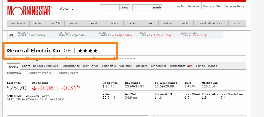Viewport: 264px width, 117px height.
Task: Click the General Electric Co heading
Action: [x=33, y=50]
